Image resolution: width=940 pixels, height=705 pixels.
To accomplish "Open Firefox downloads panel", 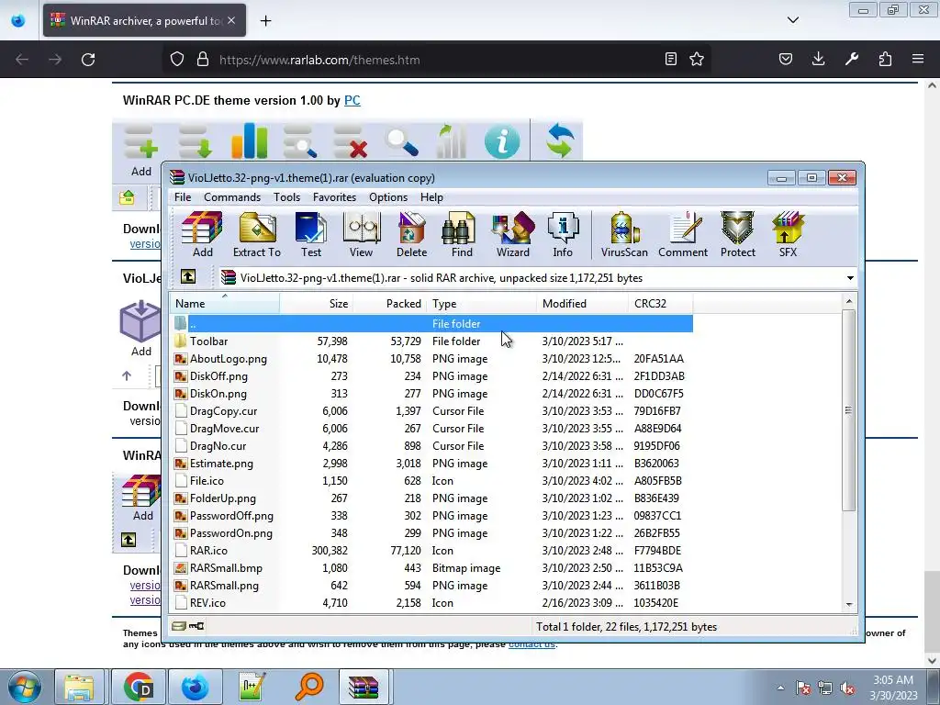I will click(x=818, y=59).
